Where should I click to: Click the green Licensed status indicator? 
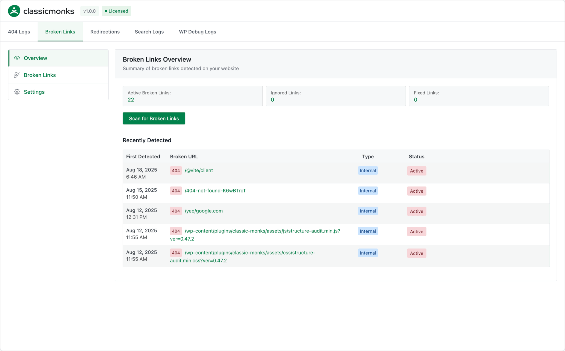pos(116,11)
